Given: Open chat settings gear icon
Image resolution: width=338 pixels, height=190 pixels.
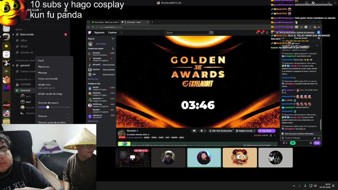Looking at the screenshot, I should tap(311, 143).
